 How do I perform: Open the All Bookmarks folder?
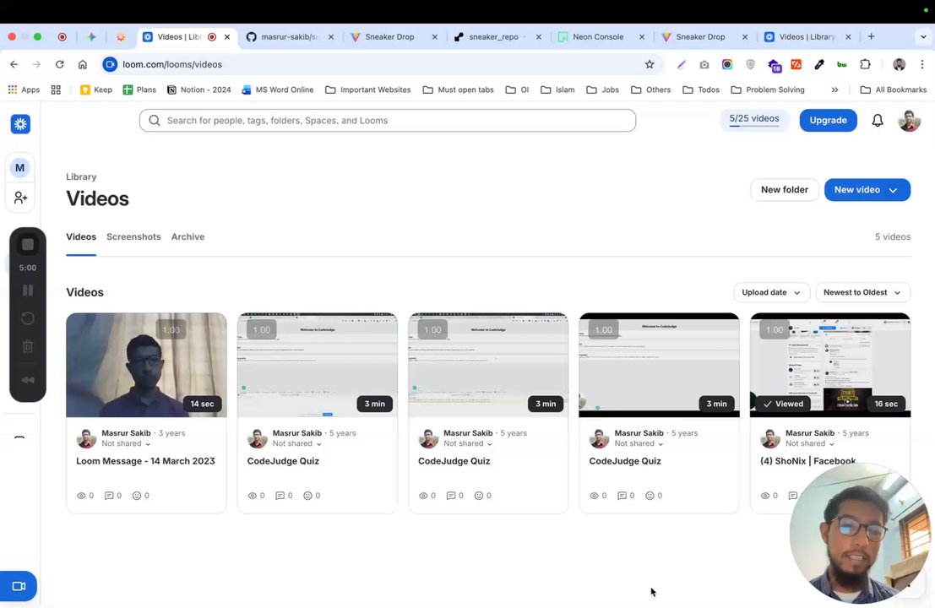(x=894, y=90)
